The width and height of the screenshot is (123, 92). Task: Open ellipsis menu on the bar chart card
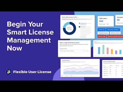pos(122,42)
